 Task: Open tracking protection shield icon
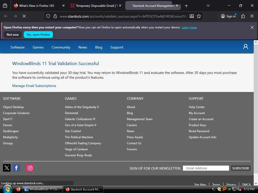[x=48, y=16]
